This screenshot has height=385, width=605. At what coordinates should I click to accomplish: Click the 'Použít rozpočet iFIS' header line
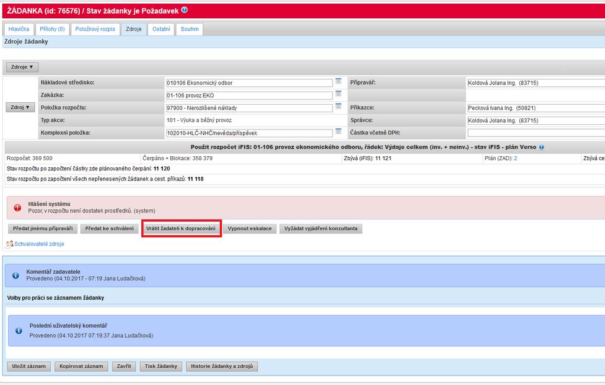[x=363, y=147]
